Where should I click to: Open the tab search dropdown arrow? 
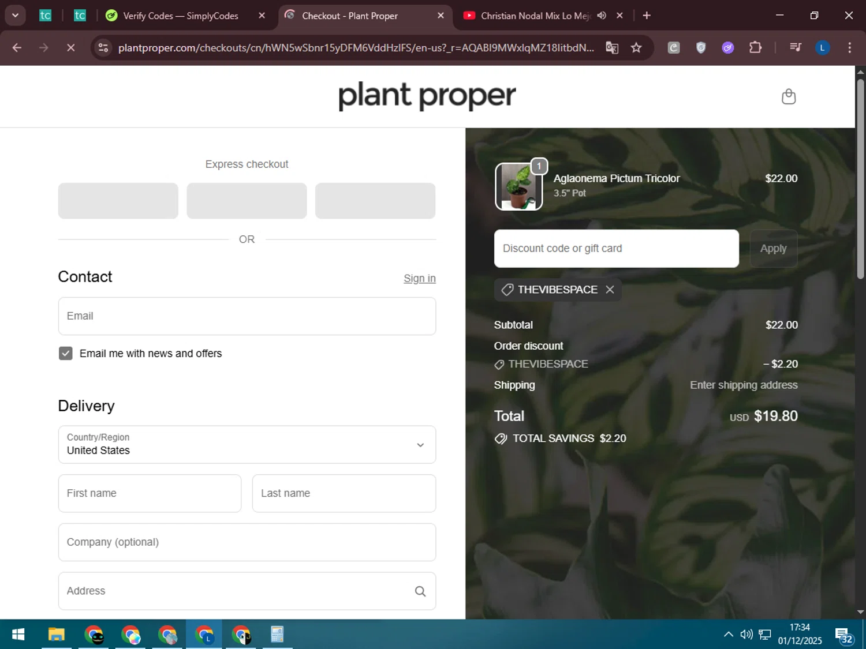point(16,16)
